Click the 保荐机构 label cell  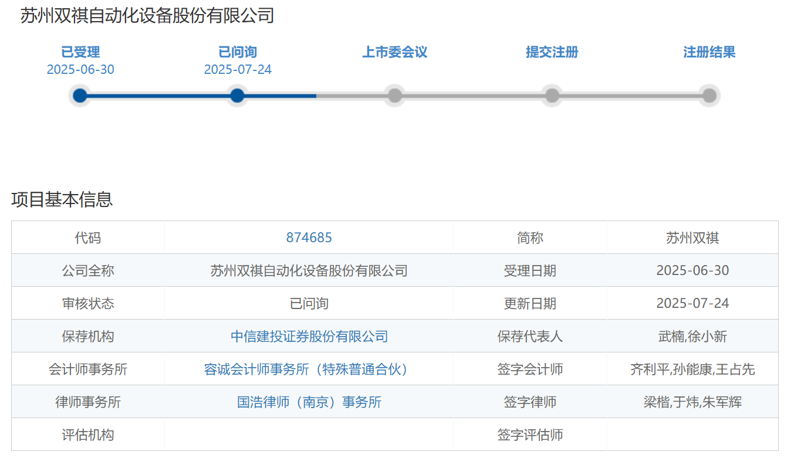tap(88, 336)
